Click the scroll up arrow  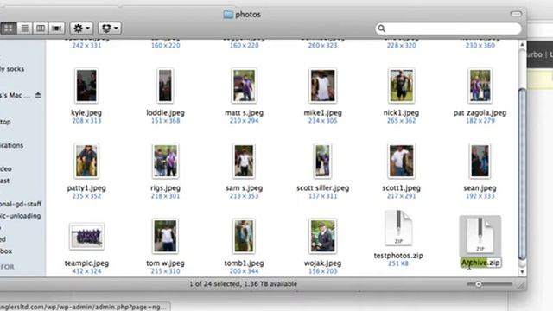[522, 45]
